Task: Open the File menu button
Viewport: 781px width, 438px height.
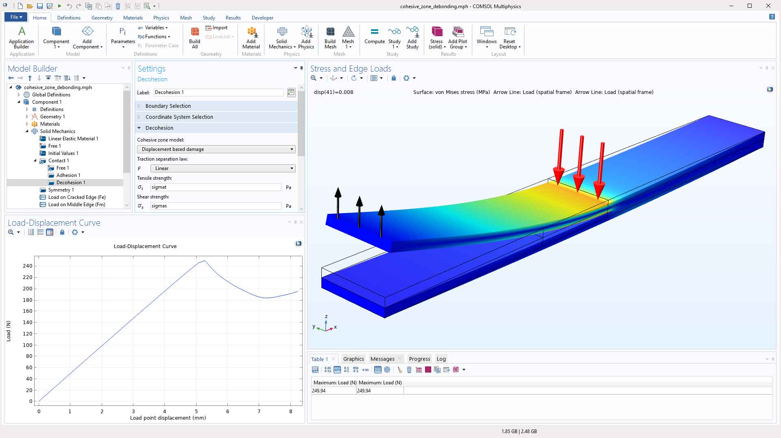Action: [16, 17]
